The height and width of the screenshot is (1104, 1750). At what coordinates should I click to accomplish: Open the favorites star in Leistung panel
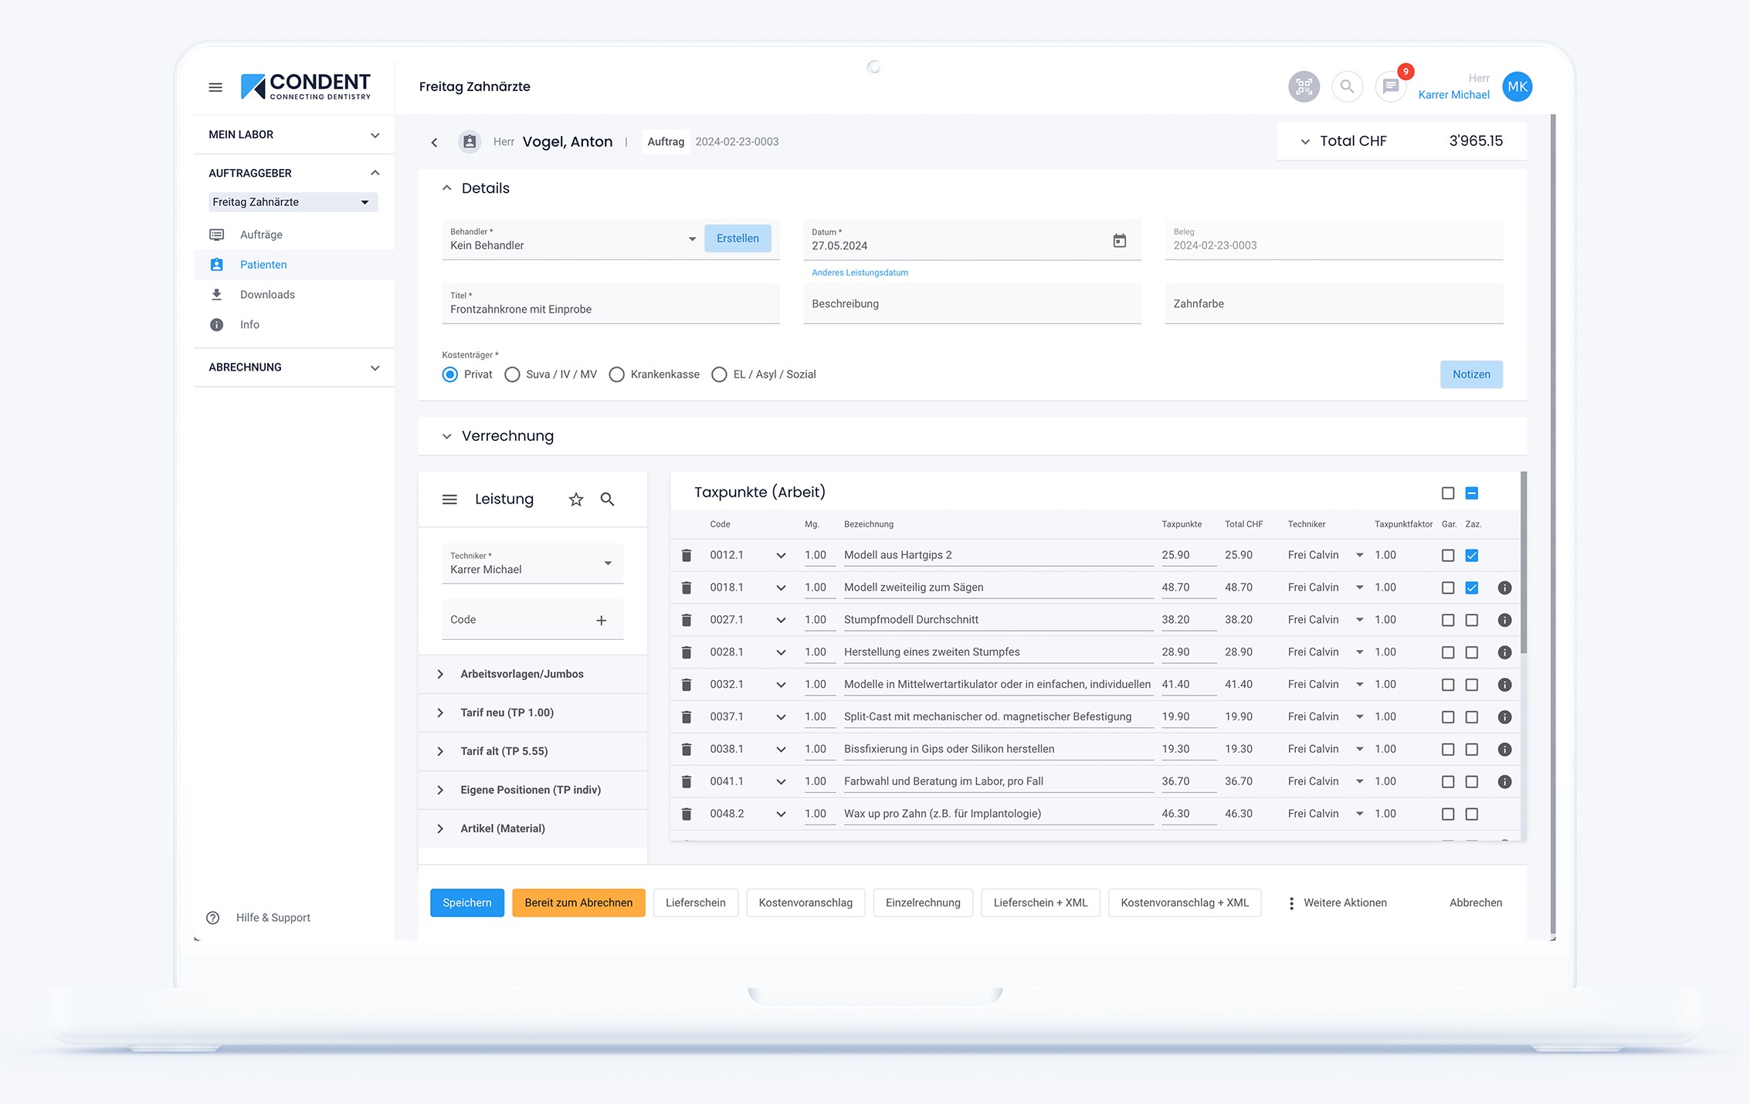[x=575, y=500]
